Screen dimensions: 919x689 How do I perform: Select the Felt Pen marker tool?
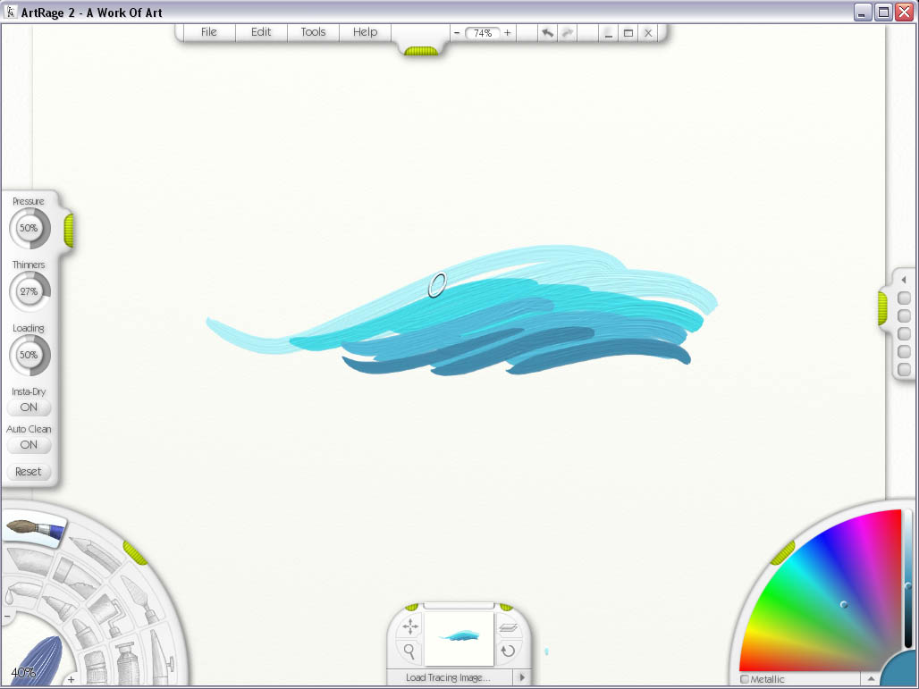point(60,607)
